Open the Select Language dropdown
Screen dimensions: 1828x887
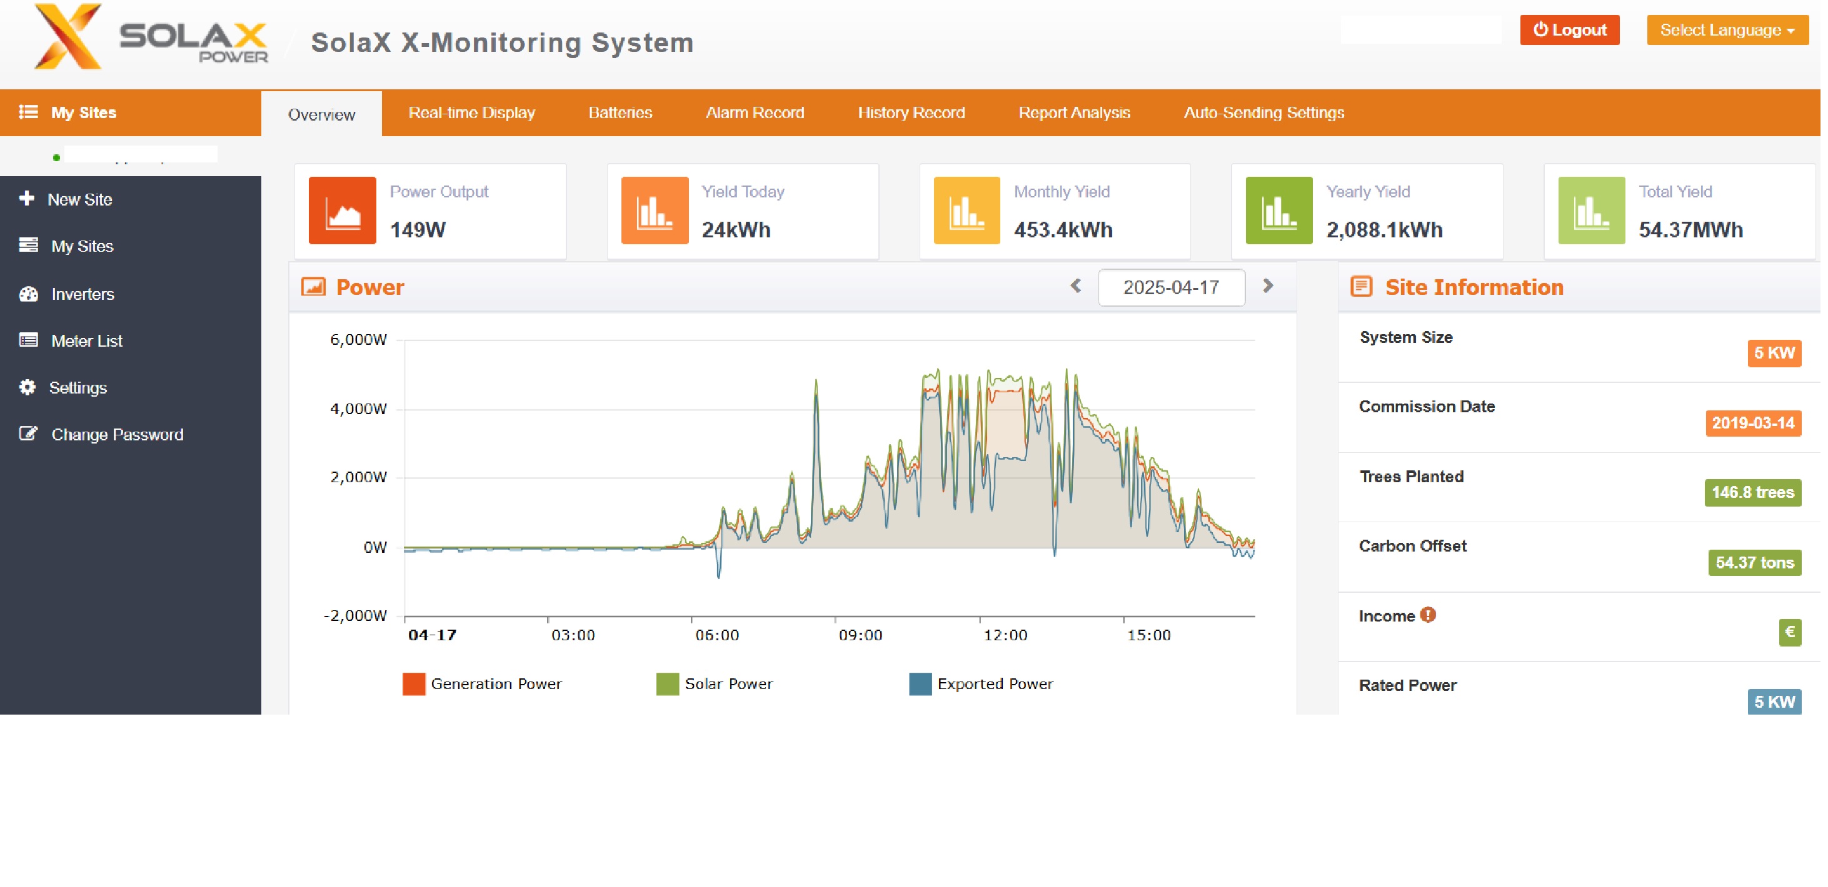1727,30
